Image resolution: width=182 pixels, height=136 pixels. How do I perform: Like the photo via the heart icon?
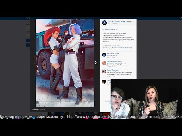(103, 30)
